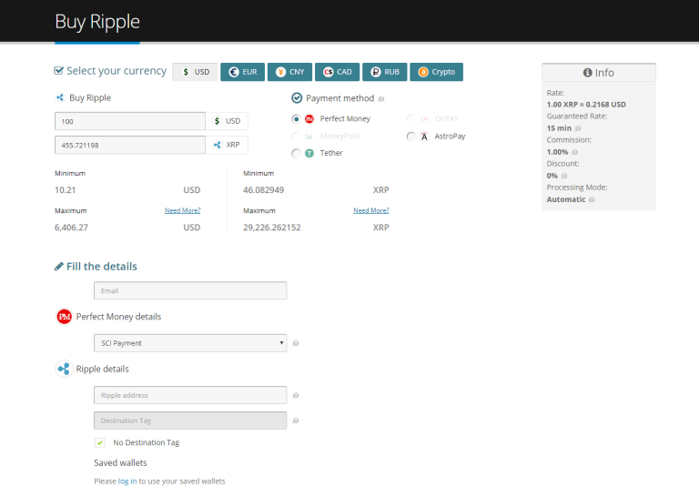This screenshot has height=497, width=699.
Task: Click the help icon beside Ripple address field
Action: 296,395
